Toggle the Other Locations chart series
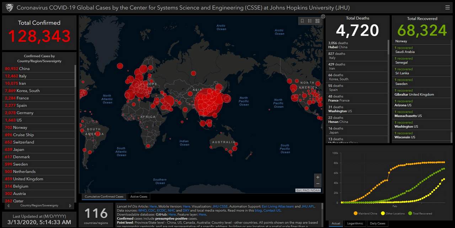455x228 pixels. pos(392,213)
